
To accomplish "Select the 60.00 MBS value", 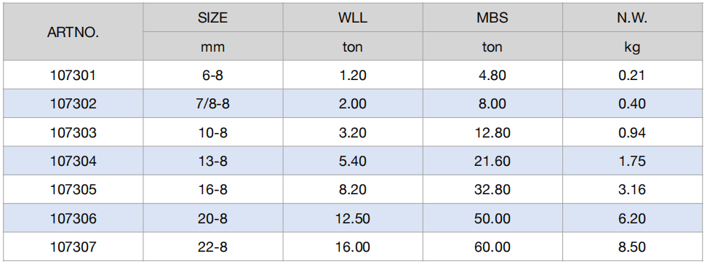I will 492,247.
